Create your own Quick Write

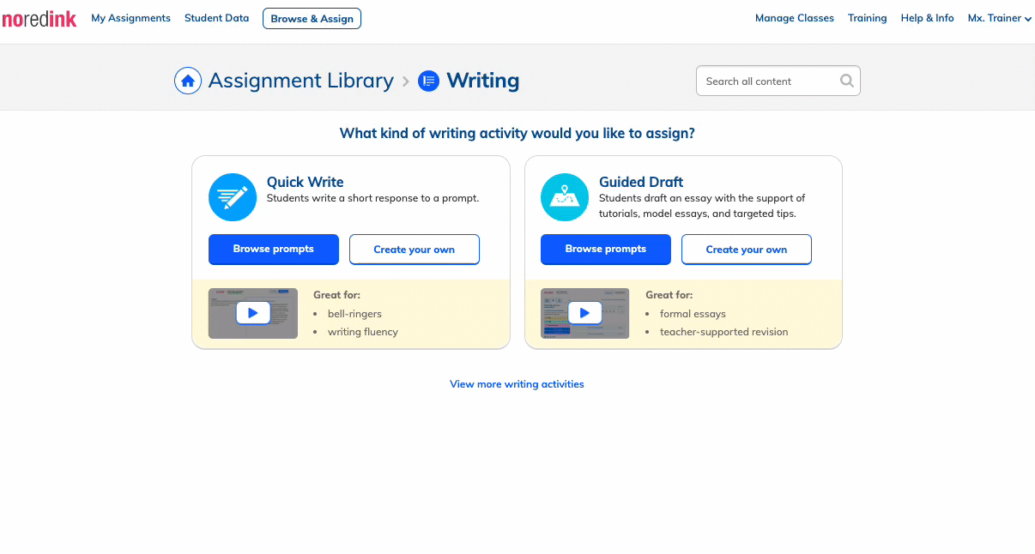(415, 250)
